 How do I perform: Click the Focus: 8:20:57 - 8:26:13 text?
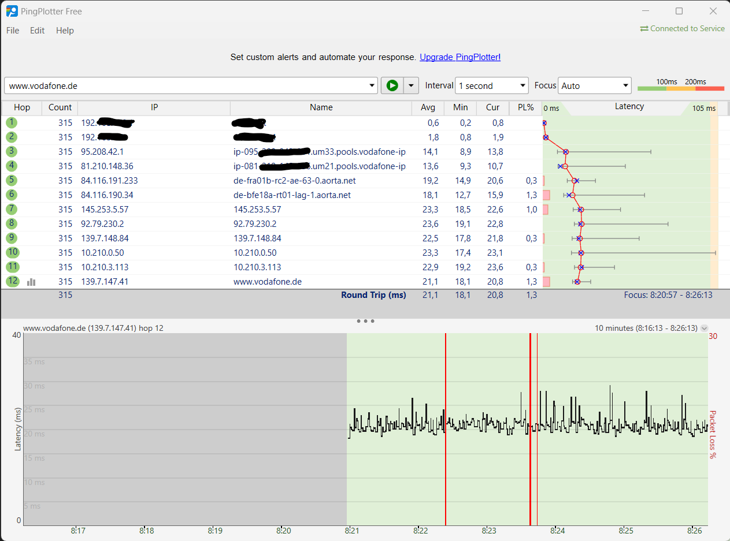(x=668, y=295)
